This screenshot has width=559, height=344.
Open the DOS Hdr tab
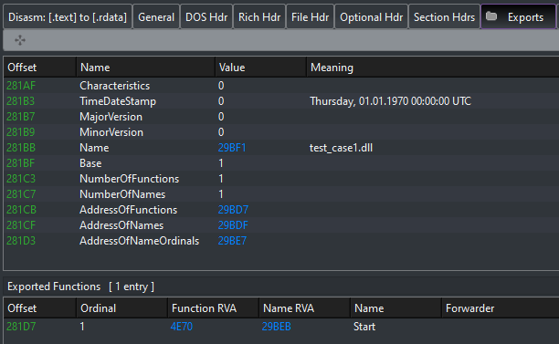pos(206,17)
